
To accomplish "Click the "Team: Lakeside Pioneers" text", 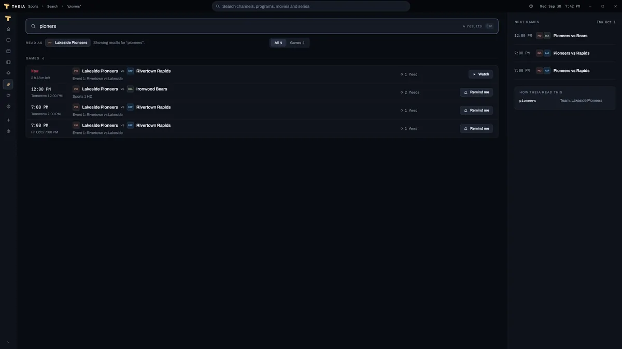I will pos(581,101).
